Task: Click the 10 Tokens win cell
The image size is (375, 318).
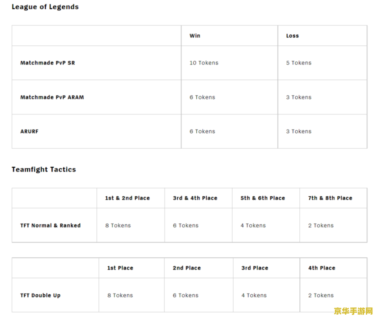Action: click(x=204, y=63)
